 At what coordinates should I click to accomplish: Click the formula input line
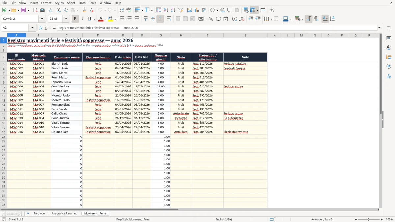point(217,28)
